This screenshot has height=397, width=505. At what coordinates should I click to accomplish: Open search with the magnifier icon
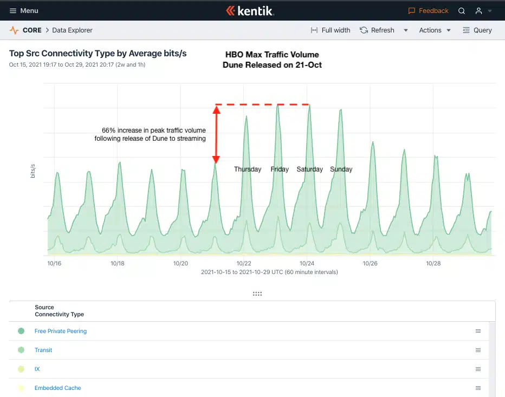click(x=462, y=11)
